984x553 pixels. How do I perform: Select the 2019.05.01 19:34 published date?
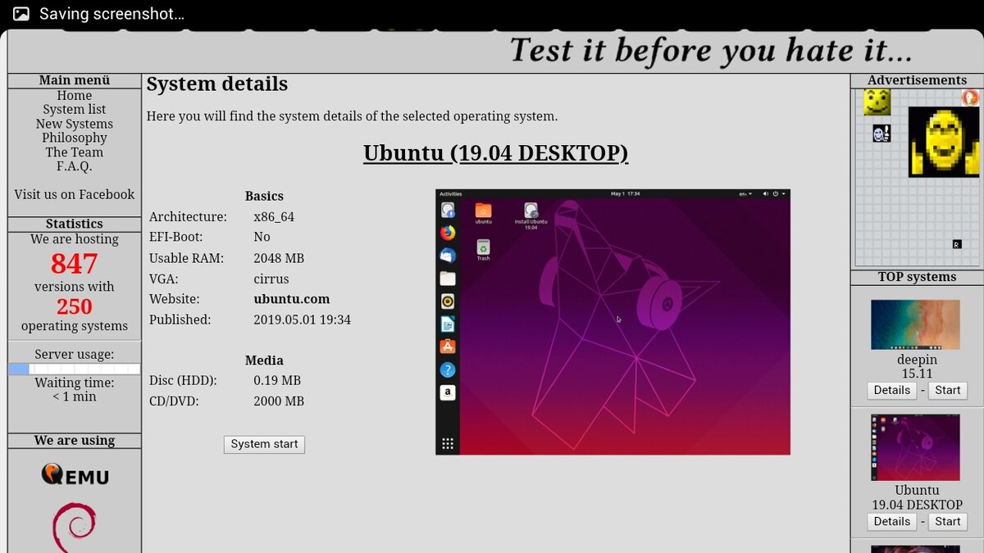tap(303, 320)
